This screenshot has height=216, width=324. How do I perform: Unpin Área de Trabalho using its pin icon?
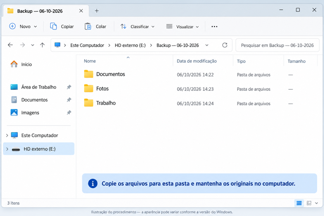click(x=69, y=87)
